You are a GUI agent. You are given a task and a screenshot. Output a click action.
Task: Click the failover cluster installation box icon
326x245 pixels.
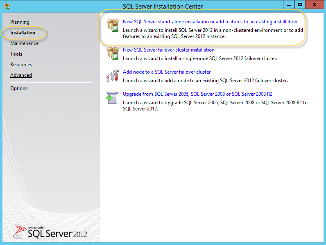112,53
